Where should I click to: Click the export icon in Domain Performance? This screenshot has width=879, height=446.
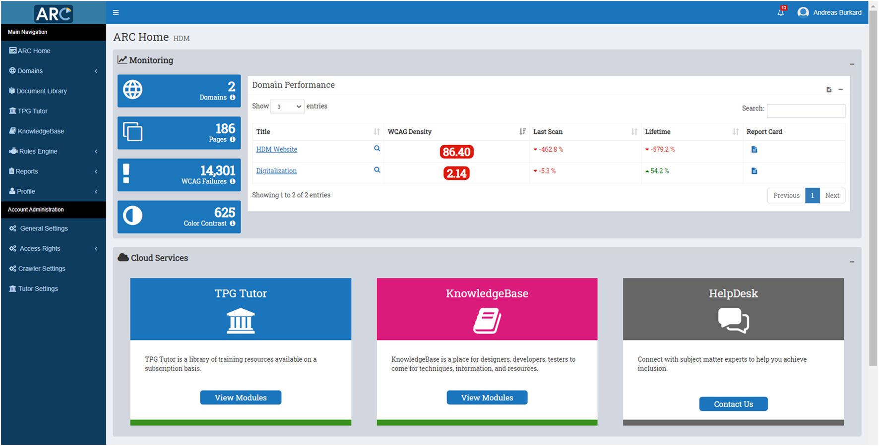(828, 90)
